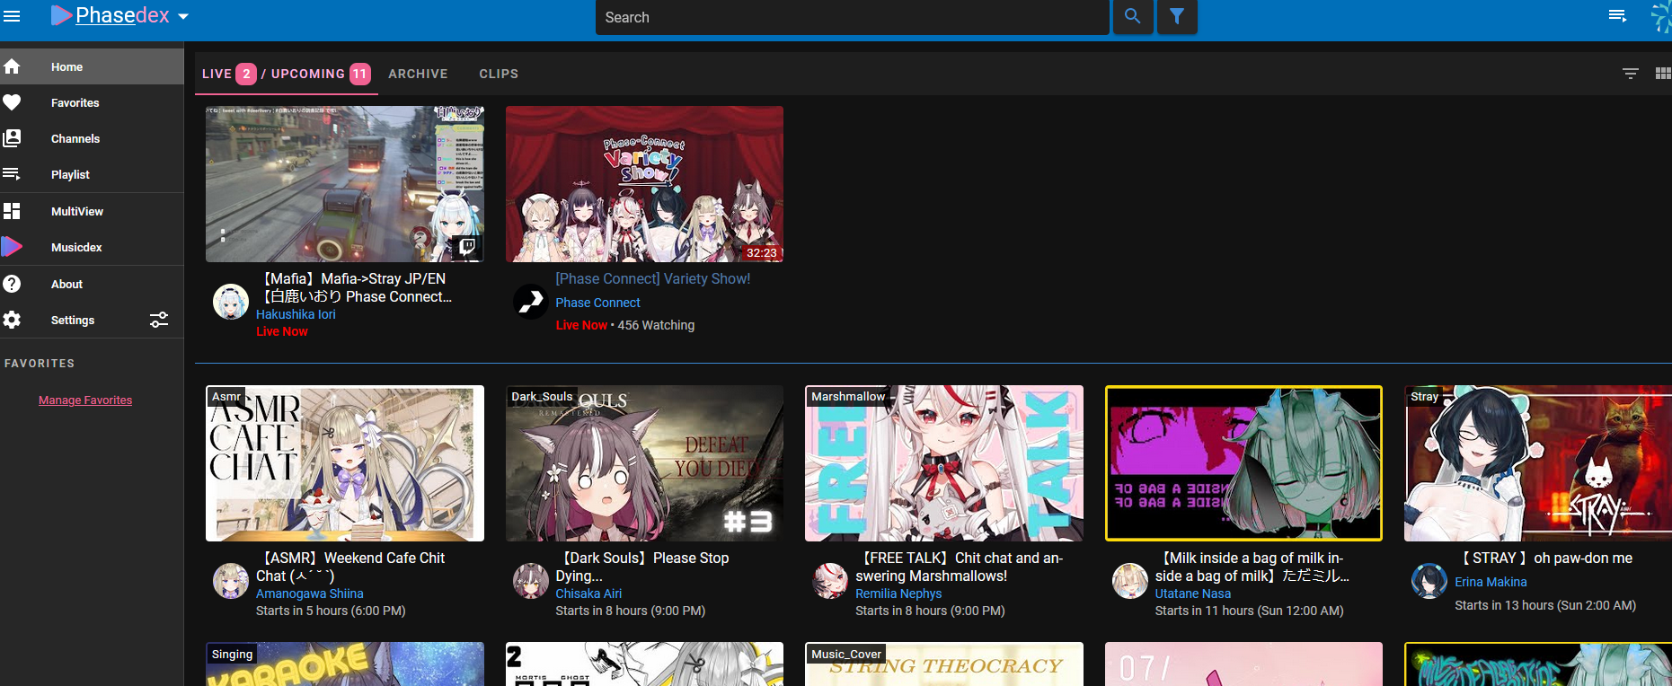Screen dimensions: 1672x686
Task: Open the stream sort filter menu
Action: click(x=1630, y=74)
